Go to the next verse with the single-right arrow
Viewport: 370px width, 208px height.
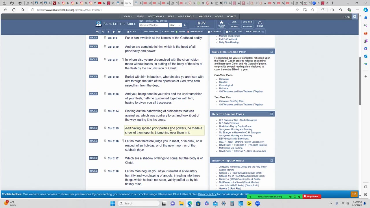point(114,32)
